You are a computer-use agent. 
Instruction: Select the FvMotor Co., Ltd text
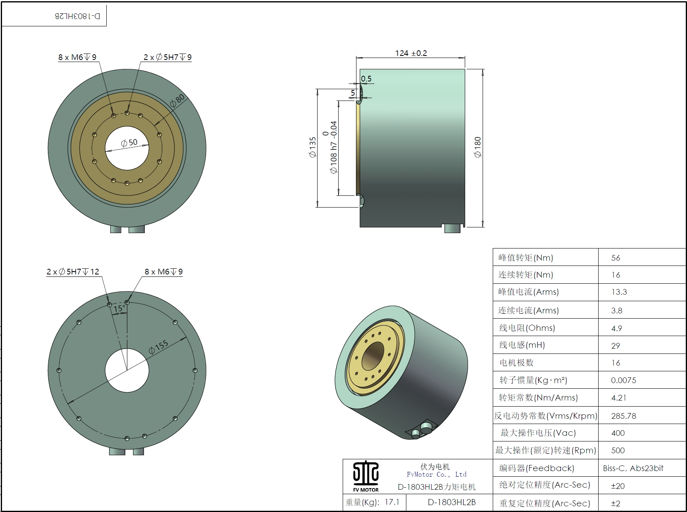(437, 474)
